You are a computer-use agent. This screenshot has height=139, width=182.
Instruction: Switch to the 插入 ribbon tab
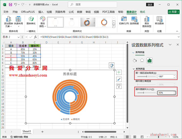(41, 12)
